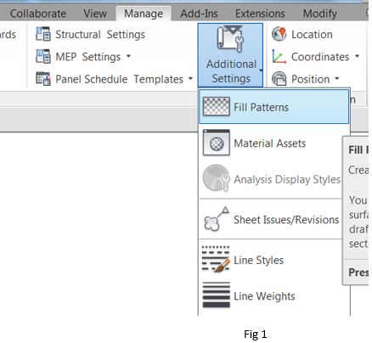Click the Location globe icon
Screen dimensions: 372x343
point(279,34)
